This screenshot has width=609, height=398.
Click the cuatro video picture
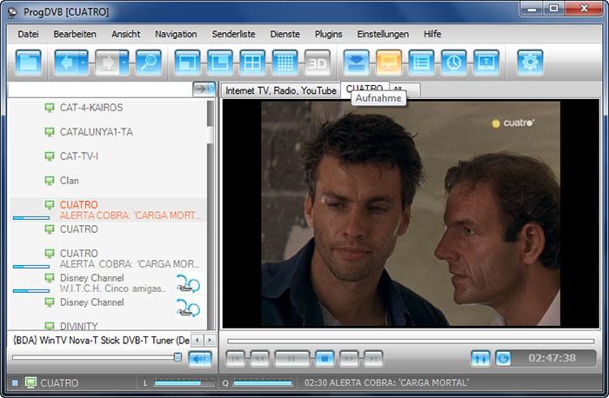411,214
